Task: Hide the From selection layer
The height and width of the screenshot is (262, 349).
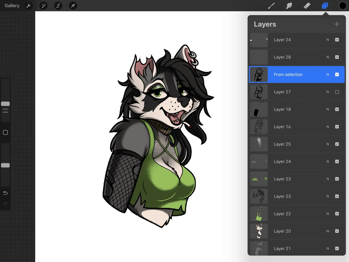Action: (x=337, y=75)
